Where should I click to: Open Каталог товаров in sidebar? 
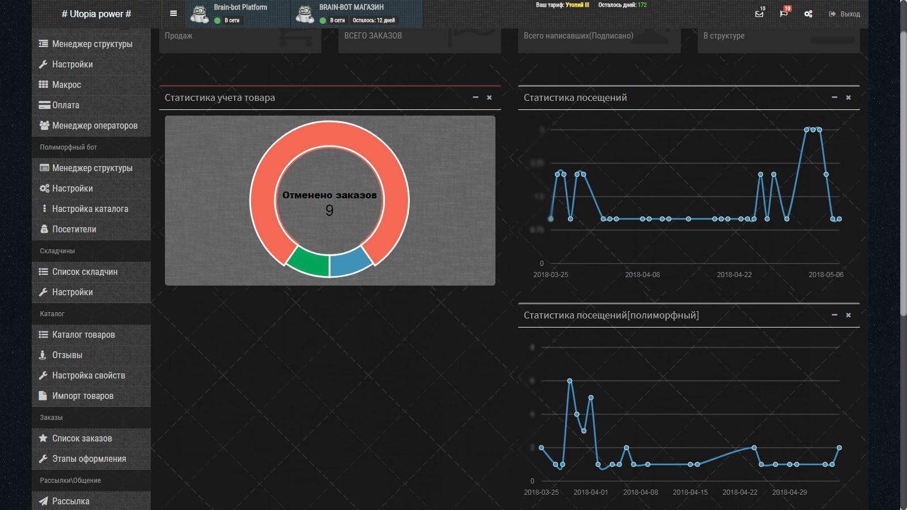[91, 335]
